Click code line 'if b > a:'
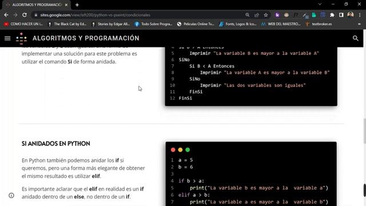Image resolution: width=366 pixels, height=206 pixels. (191, 181)
